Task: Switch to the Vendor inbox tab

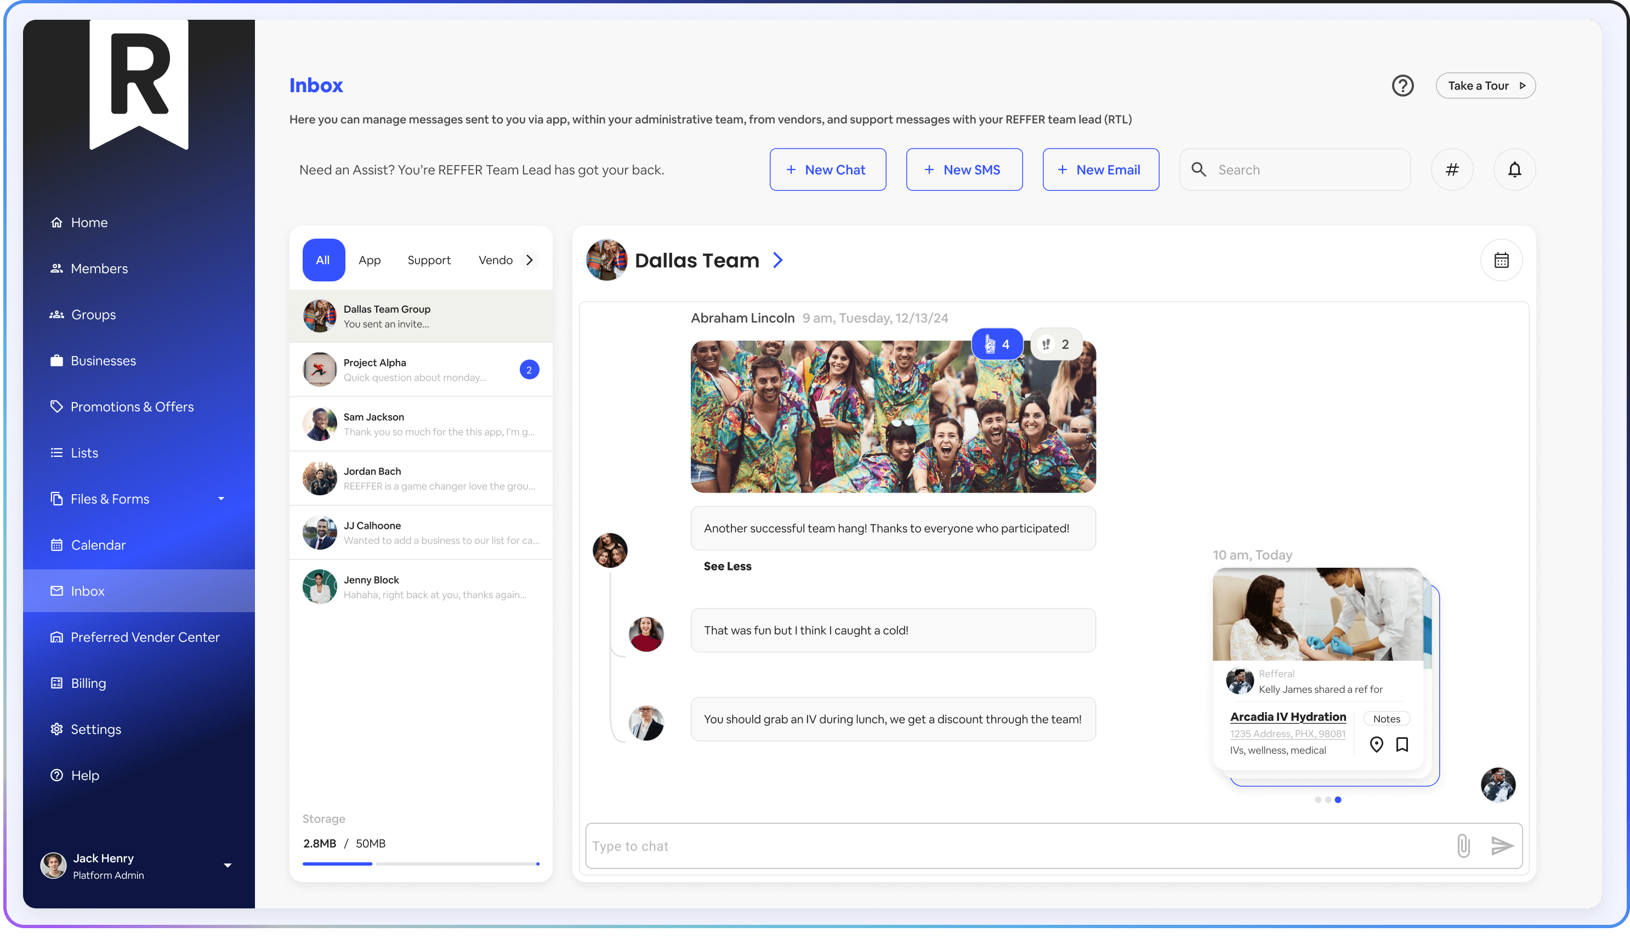Action: click(495, 260)
